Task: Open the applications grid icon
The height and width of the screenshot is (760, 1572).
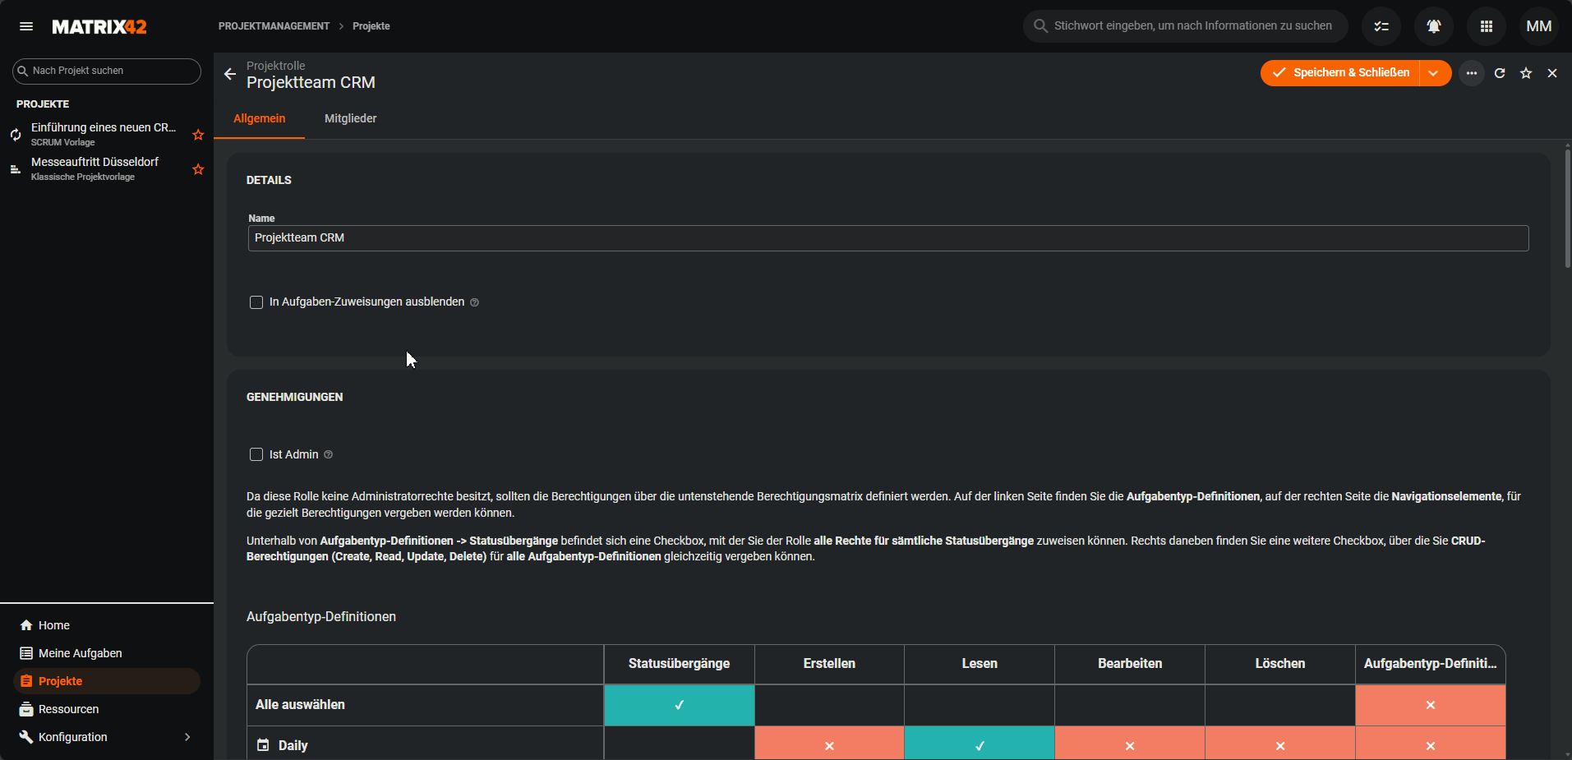Action: (1487, 26)
